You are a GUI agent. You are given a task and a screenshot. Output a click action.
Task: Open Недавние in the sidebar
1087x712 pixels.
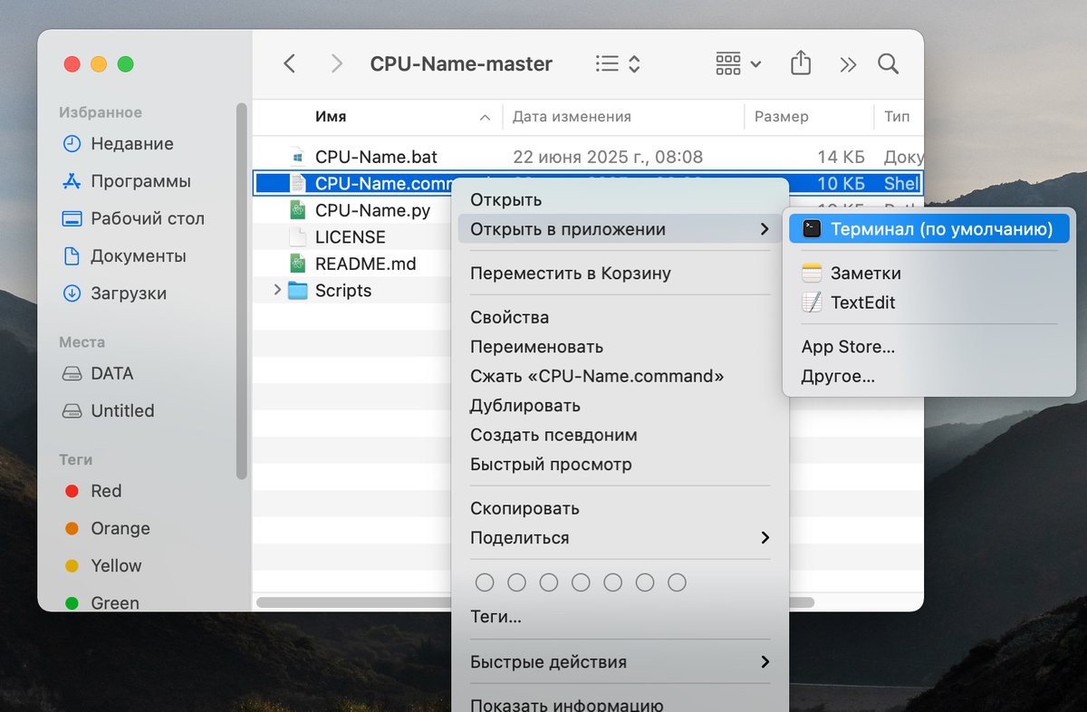coord(131,143)
